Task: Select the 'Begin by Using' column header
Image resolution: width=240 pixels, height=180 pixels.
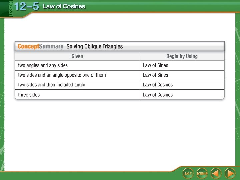Action: tap(182, 56)
